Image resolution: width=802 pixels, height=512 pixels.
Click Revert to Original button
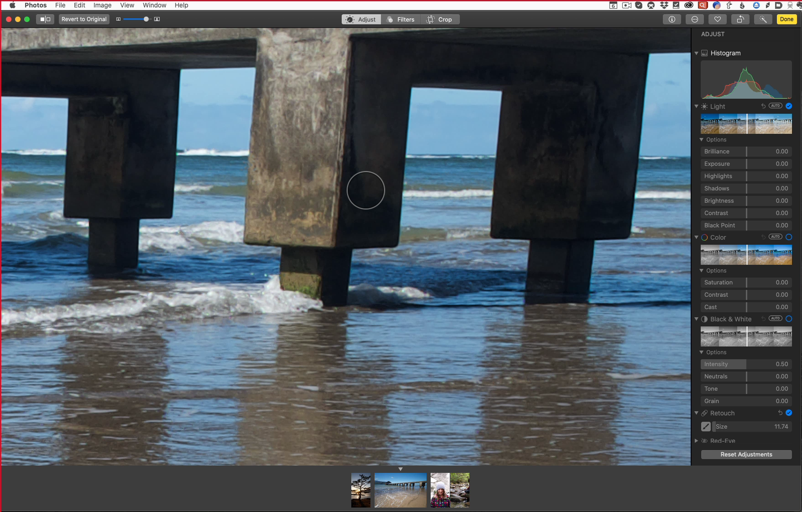84,19
